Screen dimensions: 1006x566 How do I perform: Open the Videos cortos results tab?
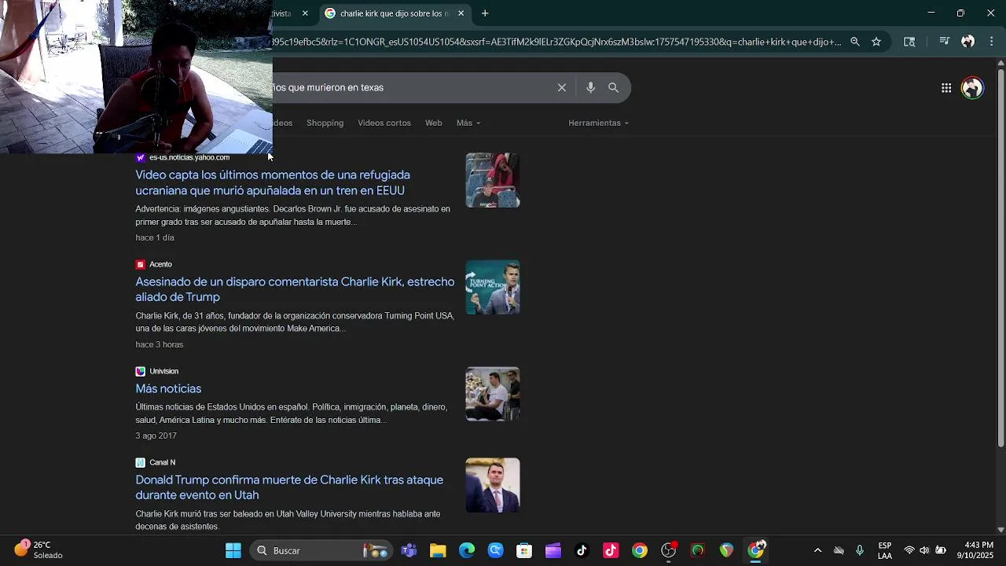pos(384,123)
